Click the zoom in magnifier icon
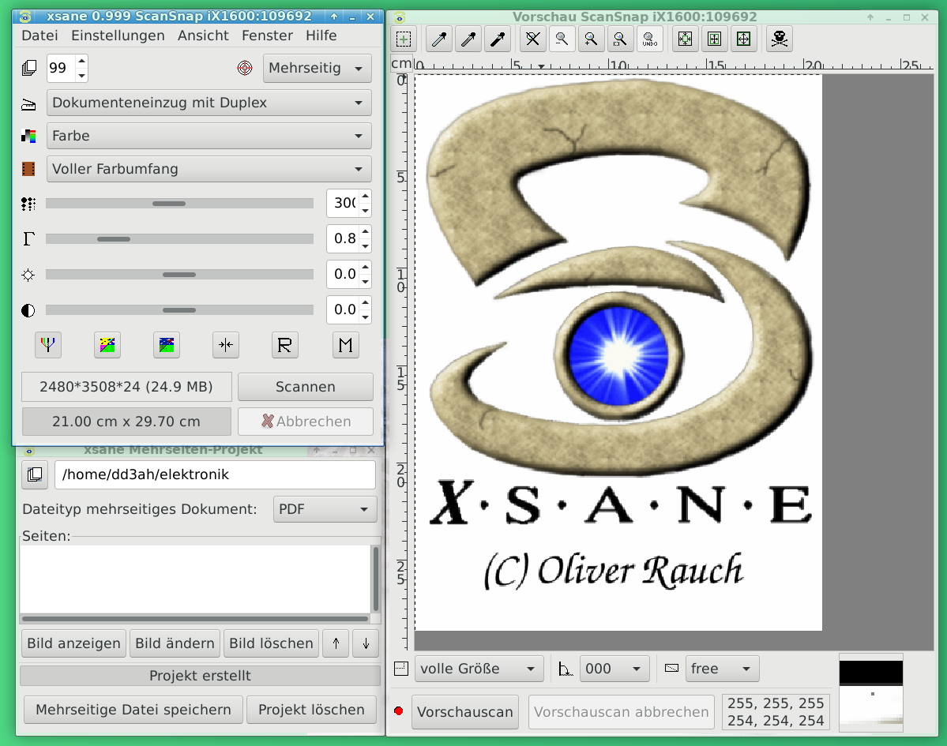This screenshot has height=746, width=947. pyautogui.click(x=591, y=39)
